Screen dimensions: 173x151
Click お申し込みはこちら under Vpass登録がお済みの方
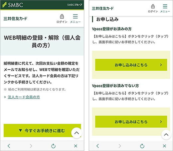click(x=131, y=65)
